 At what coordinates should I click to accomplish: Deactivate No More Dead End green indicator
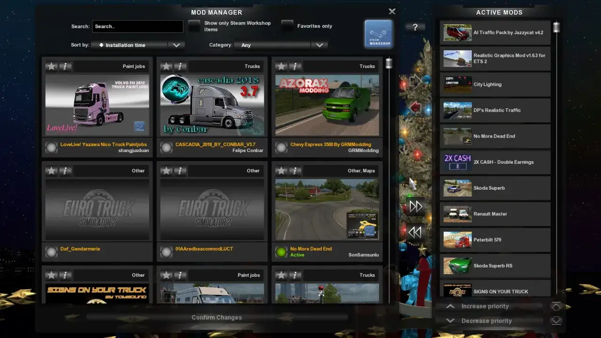(281, 252)
